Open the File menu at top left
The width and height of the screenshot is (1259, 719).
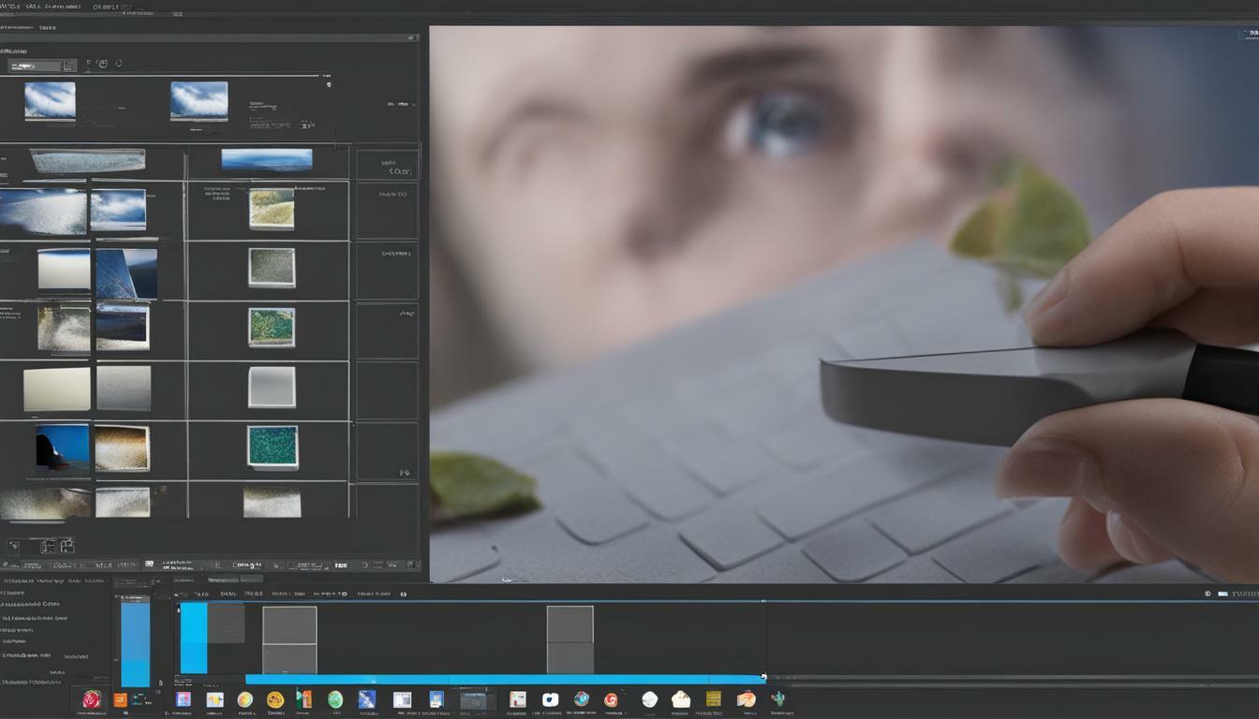click(x=9, y=4)
